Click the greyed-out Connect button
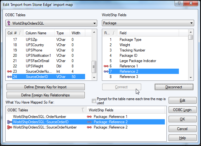201x146 pixels. 122,87
